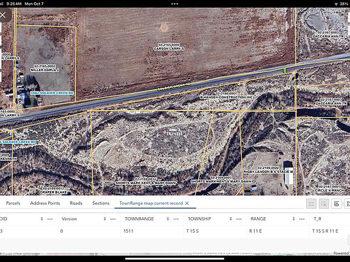Screen dimensions: 350x262
Task: Select the table row with TOWNRANGE 1511
Action: pyautogui.click(x=175, y=231)
